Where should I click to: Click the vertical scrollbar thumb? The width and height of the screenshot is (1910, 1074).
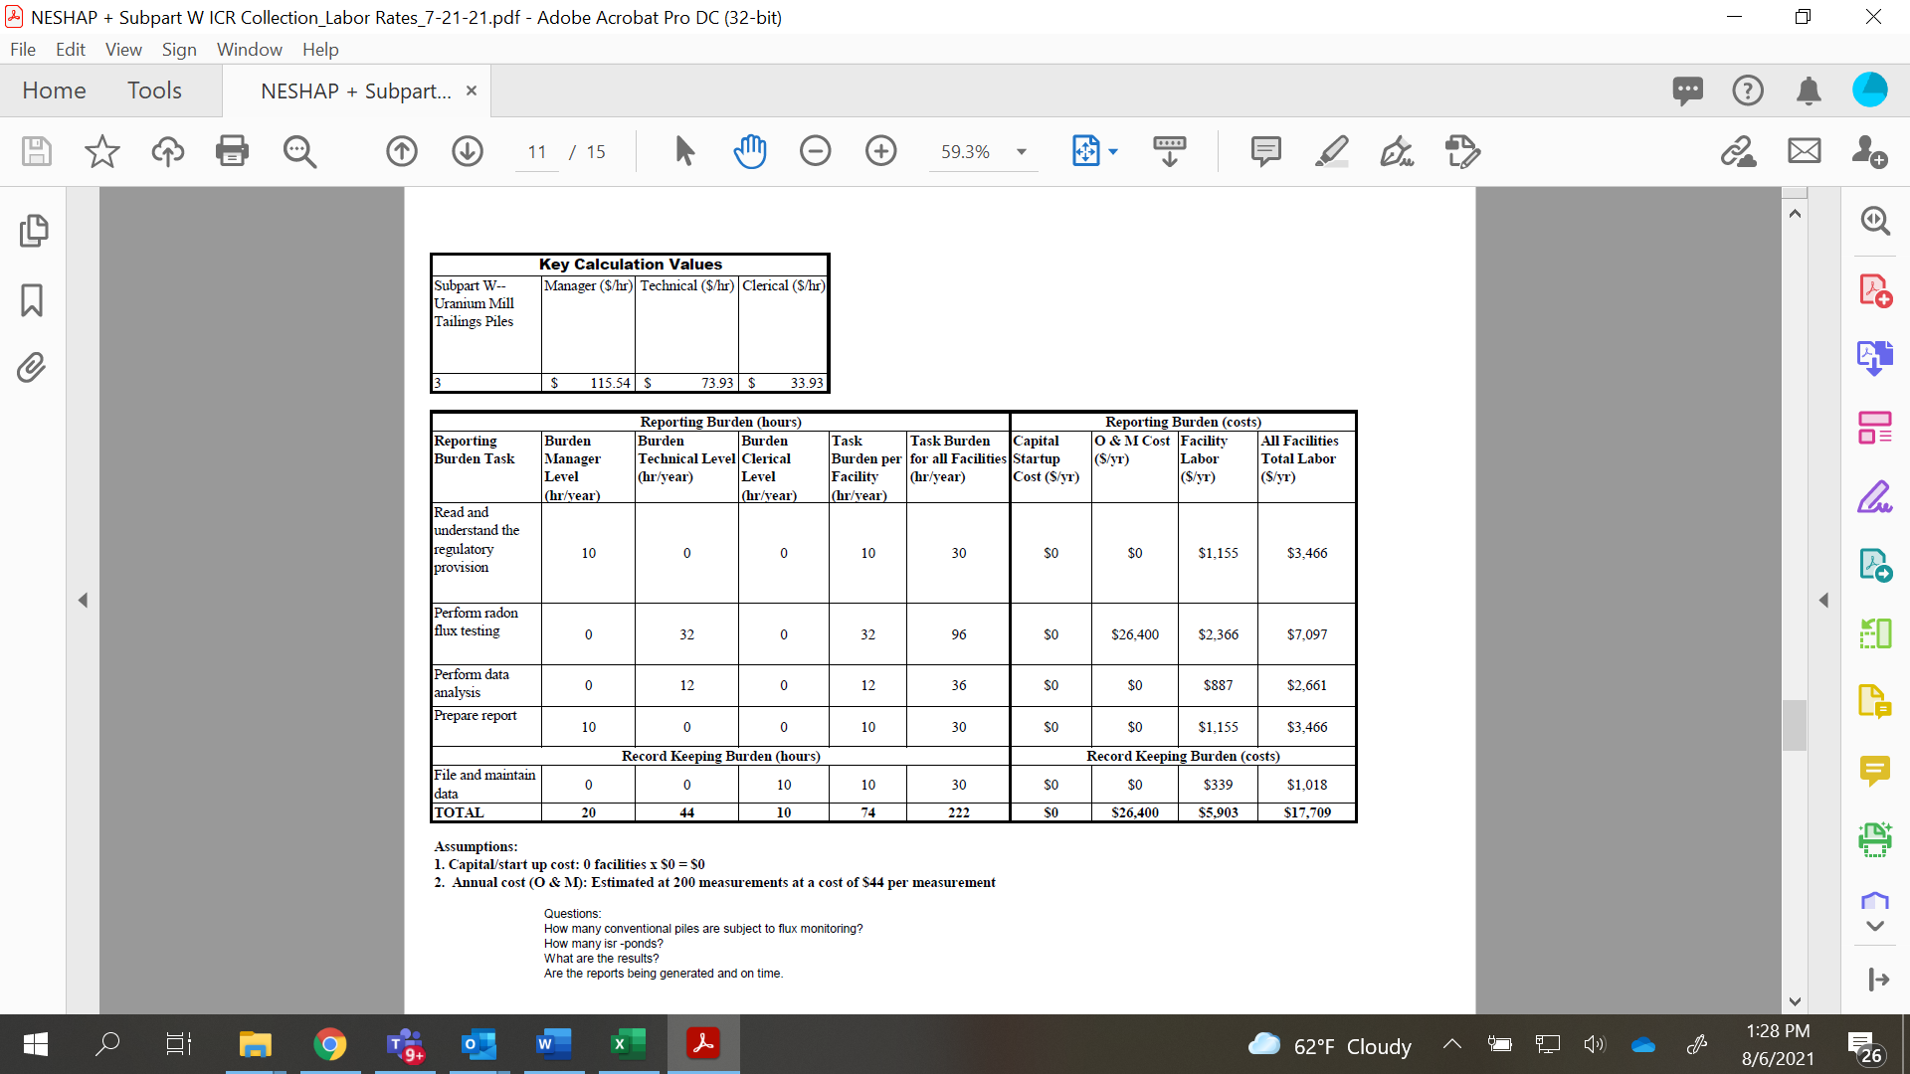(x=1794, y=725)
